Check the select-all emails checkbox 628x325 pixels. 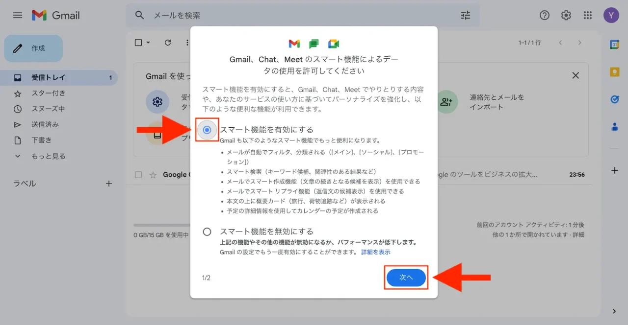[x=138, y=43]
